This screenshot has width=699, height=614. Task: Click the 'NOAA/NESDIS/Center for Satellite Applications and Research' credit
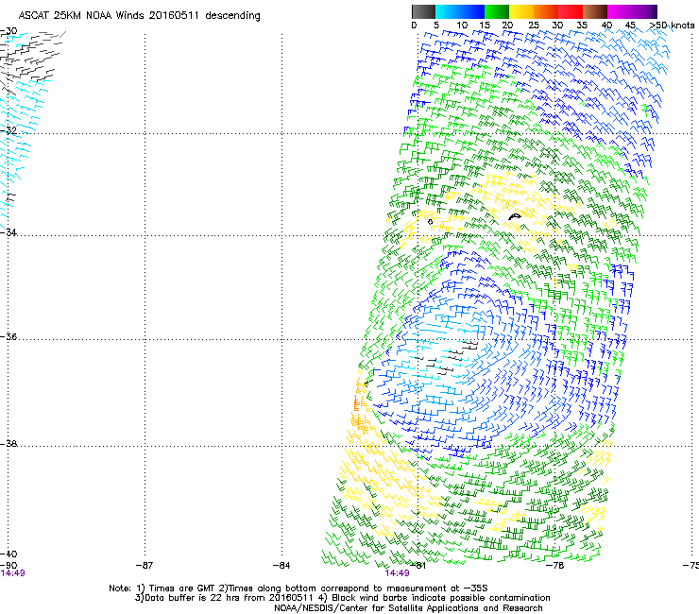[408, 608]
